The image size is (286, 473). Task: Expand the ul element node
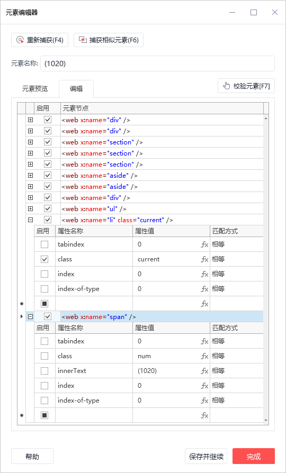[x=30, y=209]
